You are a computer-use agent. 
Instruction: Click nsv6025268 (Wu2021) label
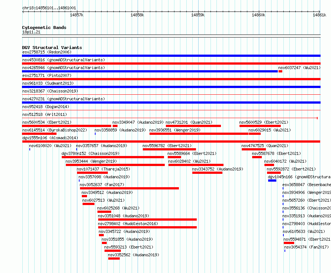click(118, 208)
